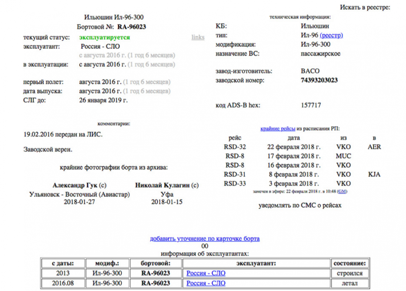
Task: Select flight RSD-31
Action: (x=235, y=174)
